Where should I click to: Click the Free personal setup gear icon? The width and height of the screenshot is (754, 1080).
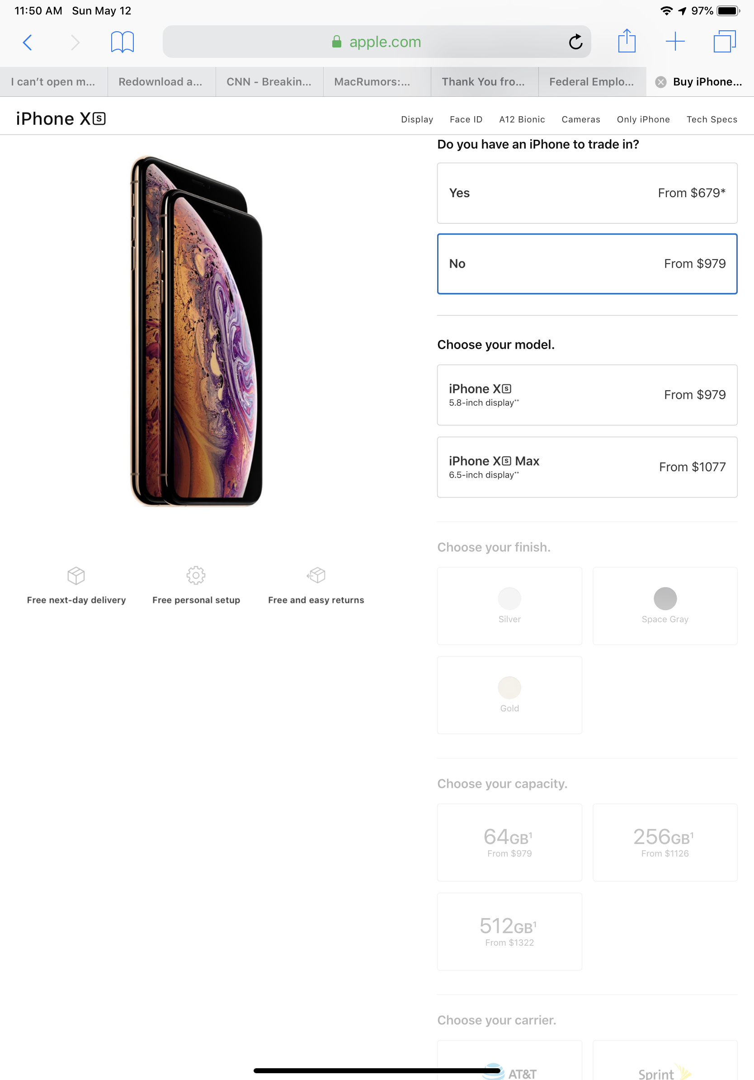pos(196,575)
